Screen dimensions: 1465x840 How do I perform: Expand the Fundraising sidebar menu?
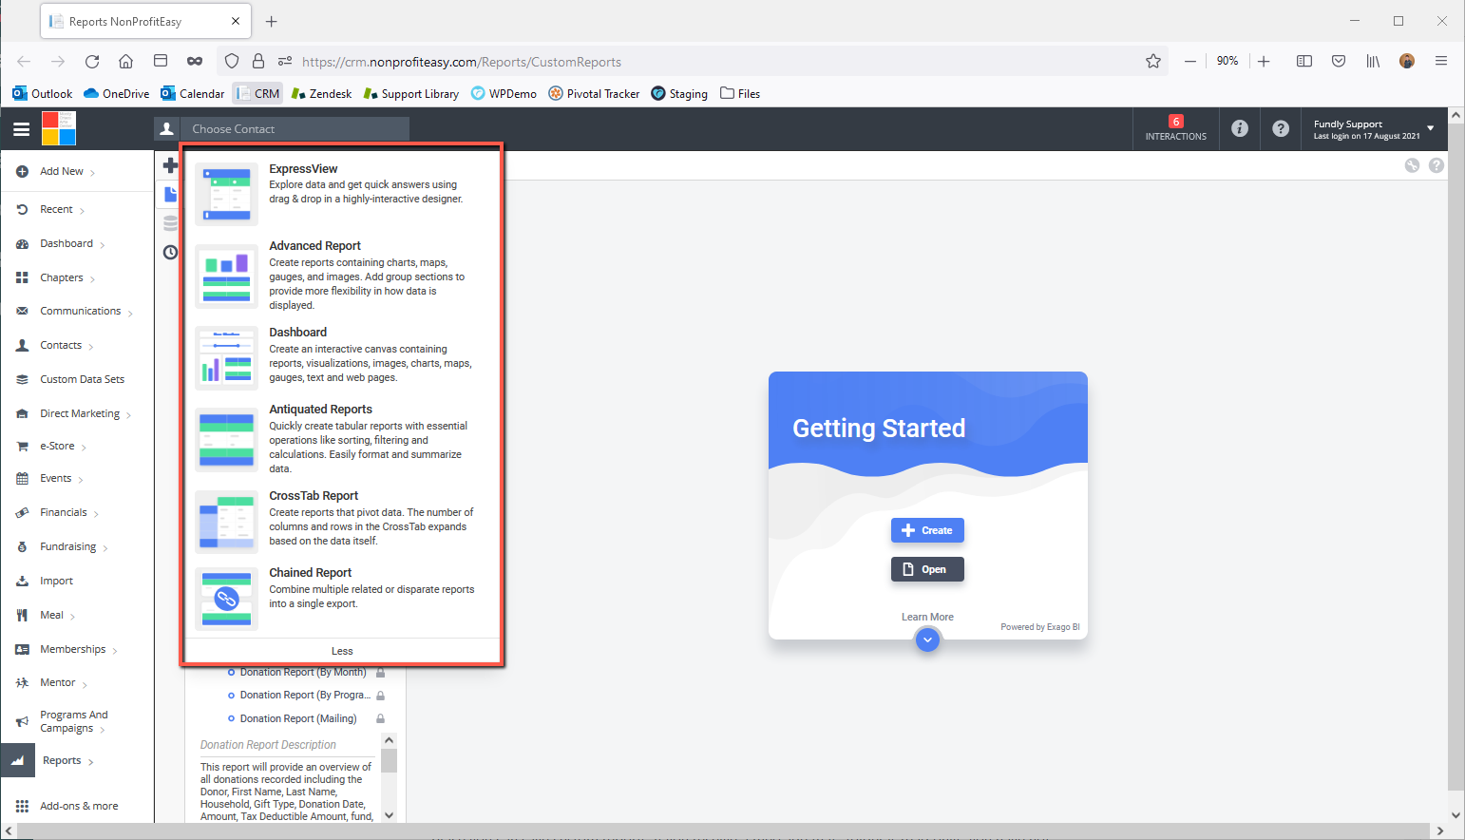[x=67, y=547]
